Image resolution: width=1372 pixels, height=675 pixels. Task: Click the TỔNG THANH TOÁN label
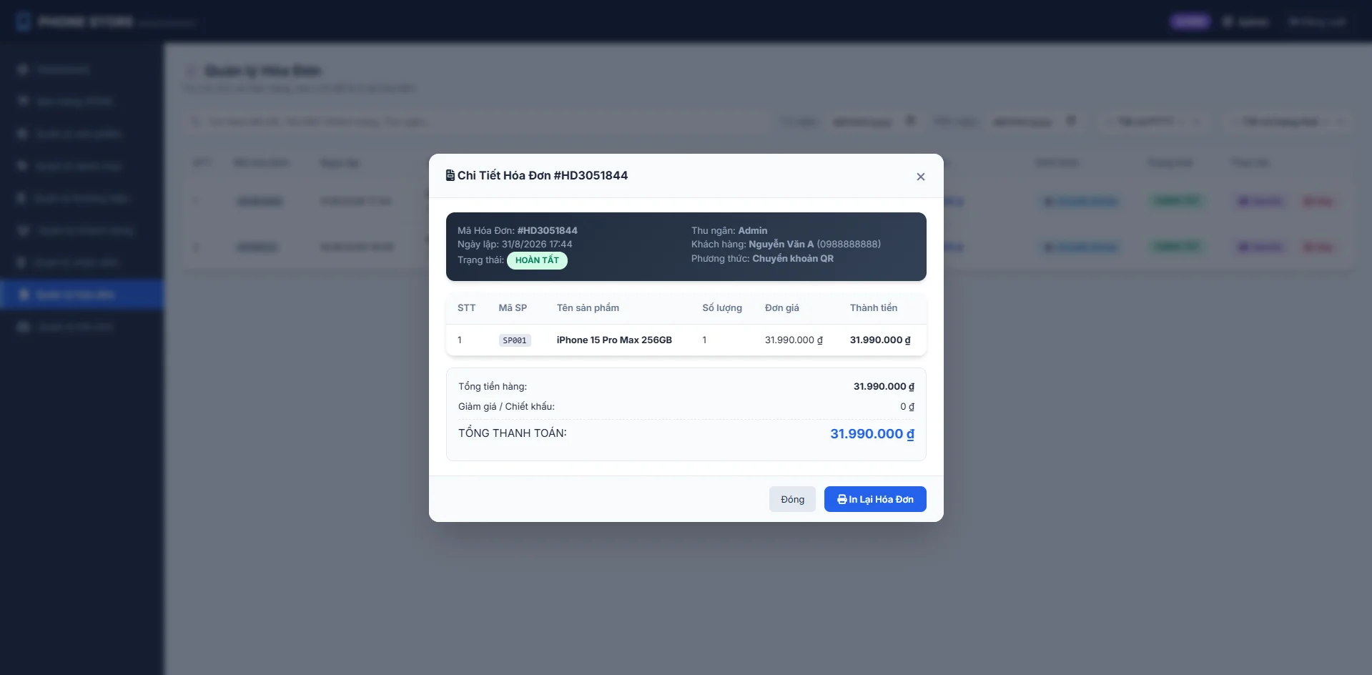point(512,433)
